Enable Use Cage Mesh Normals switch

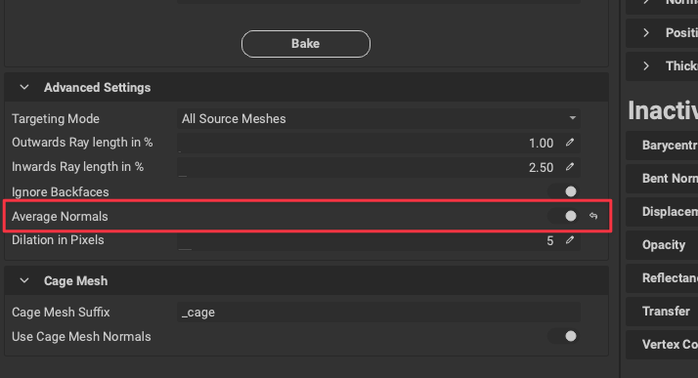563,336
